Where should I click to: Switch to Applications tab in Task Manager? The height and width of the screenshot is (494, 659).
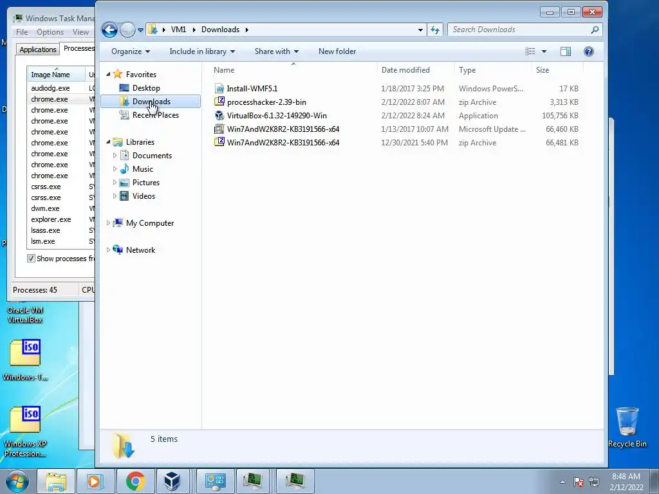[x=38, y=49]
